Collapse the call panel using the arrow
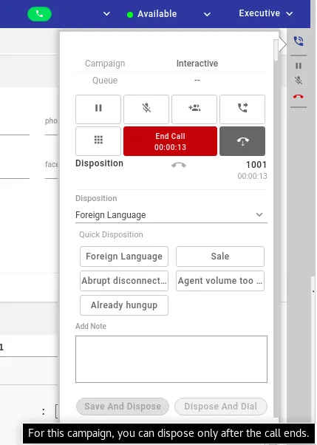Image resolution: width=317 pixels, height=445 pixels. (x=283, y=44)
